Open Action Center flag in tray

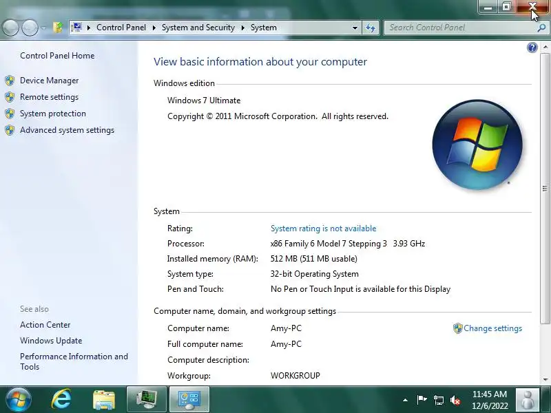(422, 400)
